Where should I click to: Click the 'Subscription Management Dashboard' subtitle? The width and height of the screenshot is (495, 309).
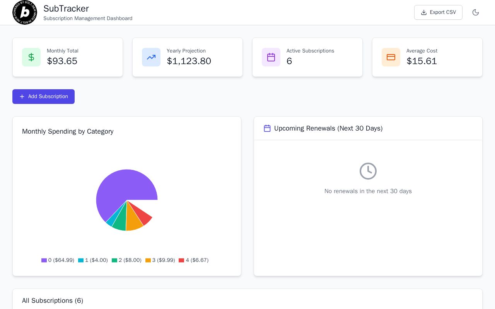pyautogui.click(x=88, y=19)
